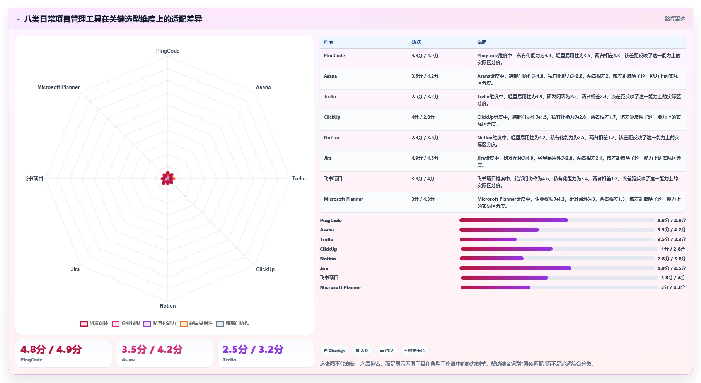Open the Trello 2.5分 / 3.2分 summary card
The height and width of the screenshot is (383, 701).
tap(266, 353)
